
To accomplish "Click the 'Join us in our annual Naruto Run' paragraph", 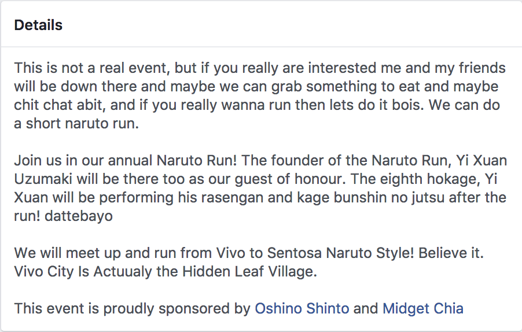I will pos(260,189).
